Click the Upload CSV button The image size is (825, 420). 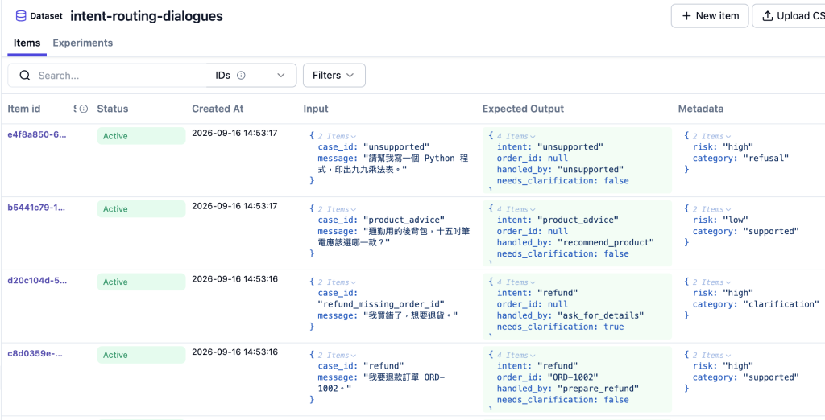pos(789,16)
